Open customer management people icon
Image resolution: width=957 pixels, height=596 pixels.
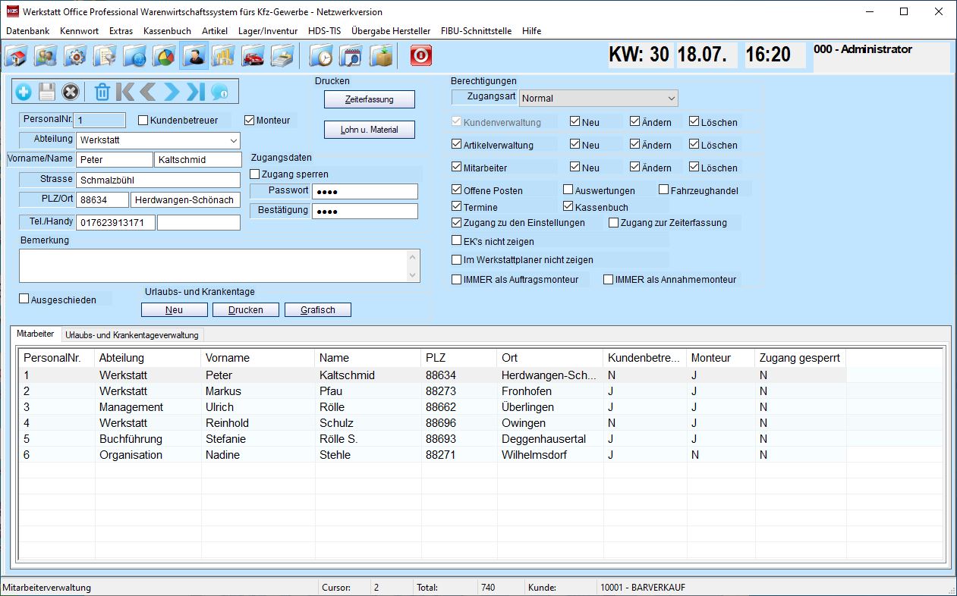pos(45,56)
